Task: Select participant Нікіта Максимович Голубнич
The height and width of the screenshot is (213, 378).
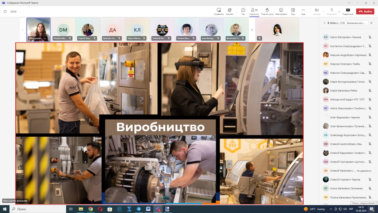Action: pyautogui.click(x=347, y=108)
